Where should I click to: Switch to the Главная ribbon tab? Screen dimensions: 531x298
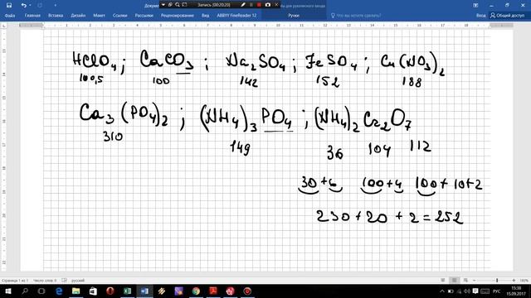point(32,16)
